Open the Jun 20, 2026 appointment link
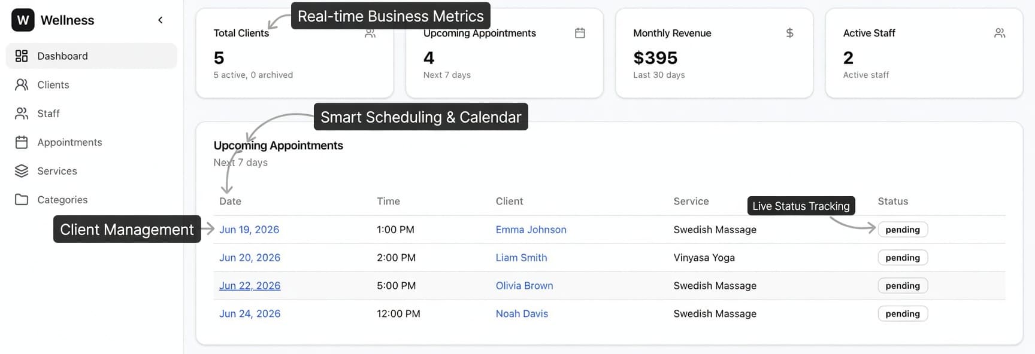Screen dimensions: 1035x354 coord(250,258)
